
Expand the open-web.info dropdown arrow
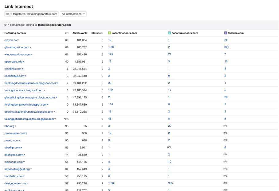(24, 62)
